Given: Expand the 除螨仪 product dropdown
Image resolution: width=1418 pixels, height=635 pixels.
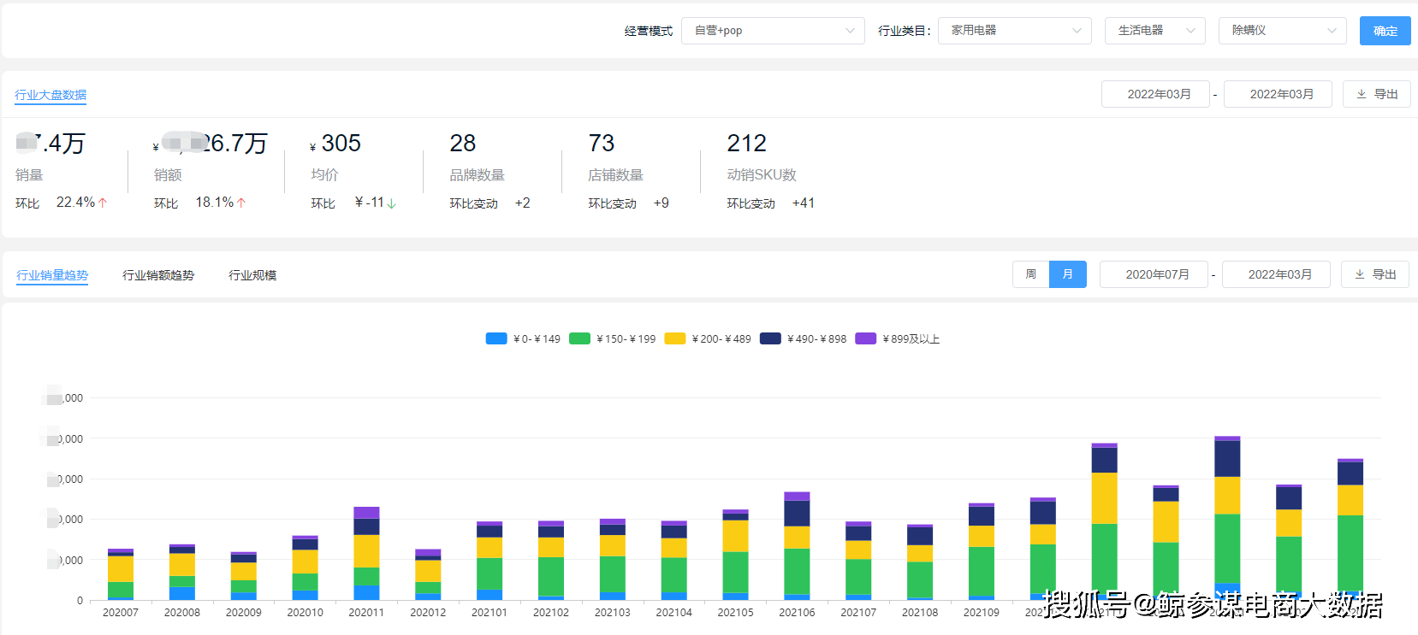Looking at the screenshot, I should pyautogui.click(x=1282, y=31).
